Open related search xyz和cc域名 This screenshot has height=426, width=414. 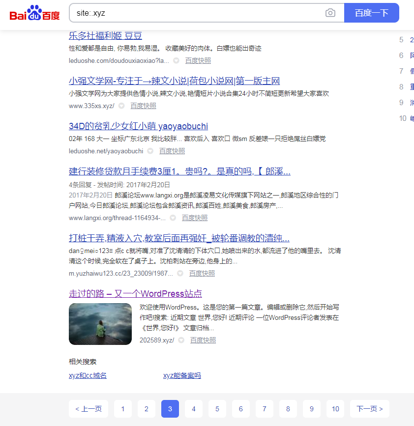click(x=88, y=375)
